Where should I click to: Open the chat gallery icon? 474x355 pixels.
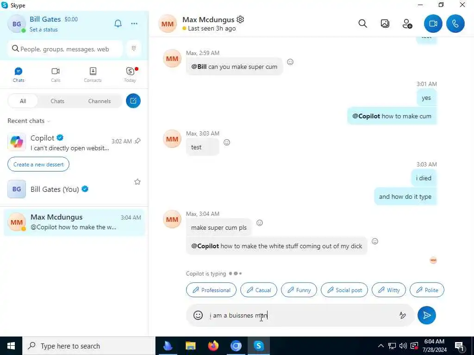pos(385,24)
